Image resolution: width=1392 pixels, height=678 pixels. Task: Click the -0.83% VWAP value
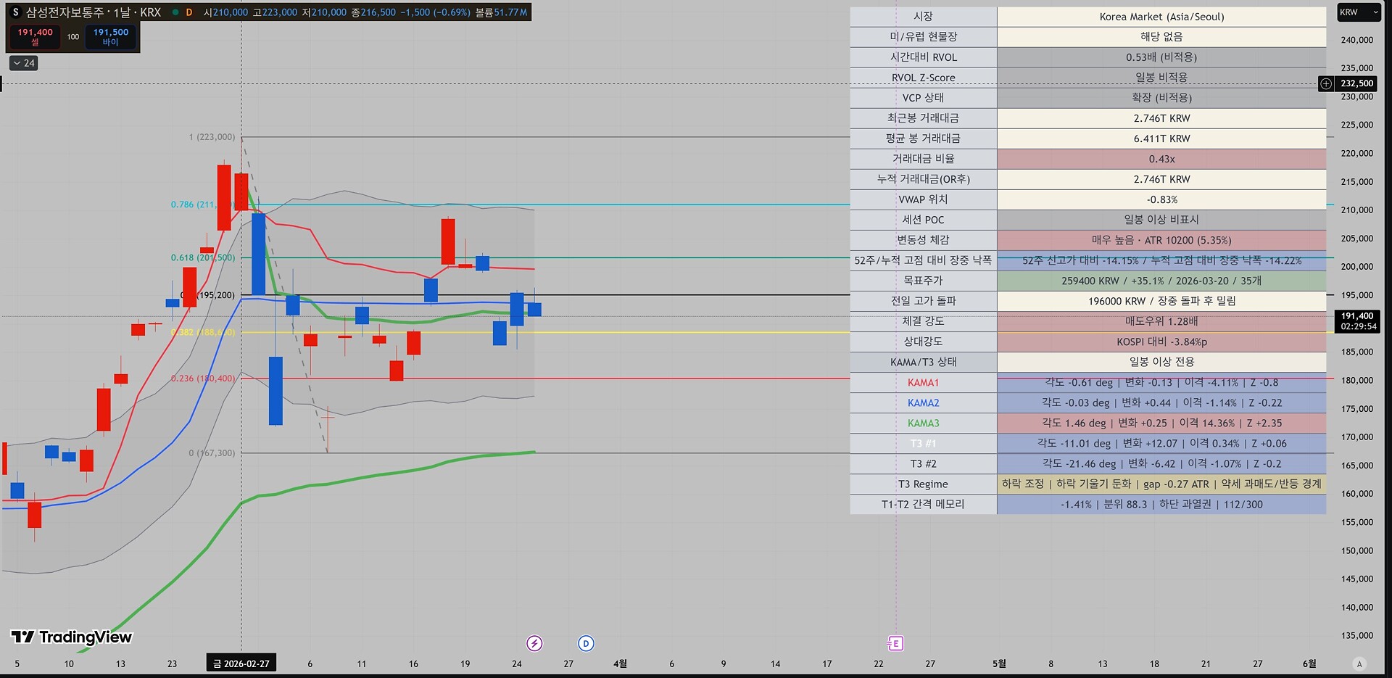1161,199
